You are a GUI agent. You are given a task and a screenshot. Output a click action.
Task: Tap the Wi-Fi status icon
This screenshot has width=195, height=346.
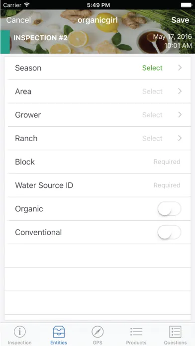click(x=27, y=4)
